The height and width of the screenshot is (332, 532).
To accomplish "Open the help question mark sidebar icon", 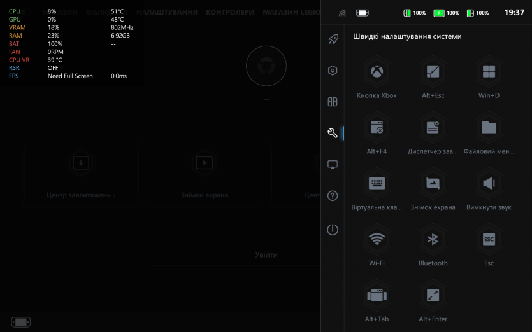I will (x=333, y=196).
